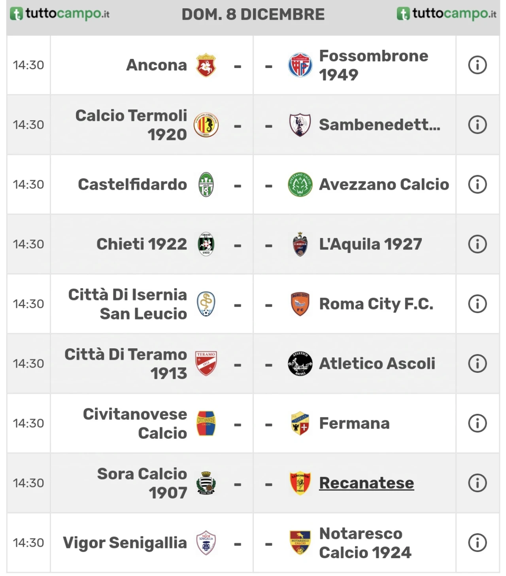Select the Sora Calcio 1907 team name

click(142, 483)
